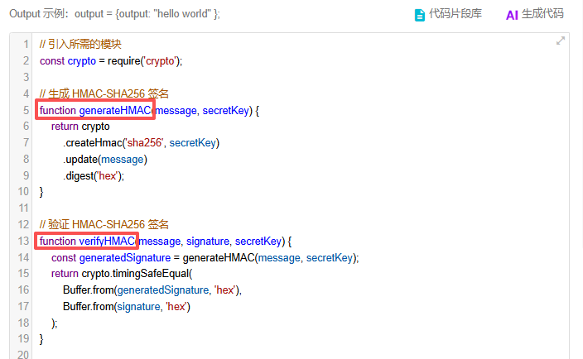The width and height of the screenshot is (583, 359).
Task: Click the purple AI icon
Action: tap(512, 15)
